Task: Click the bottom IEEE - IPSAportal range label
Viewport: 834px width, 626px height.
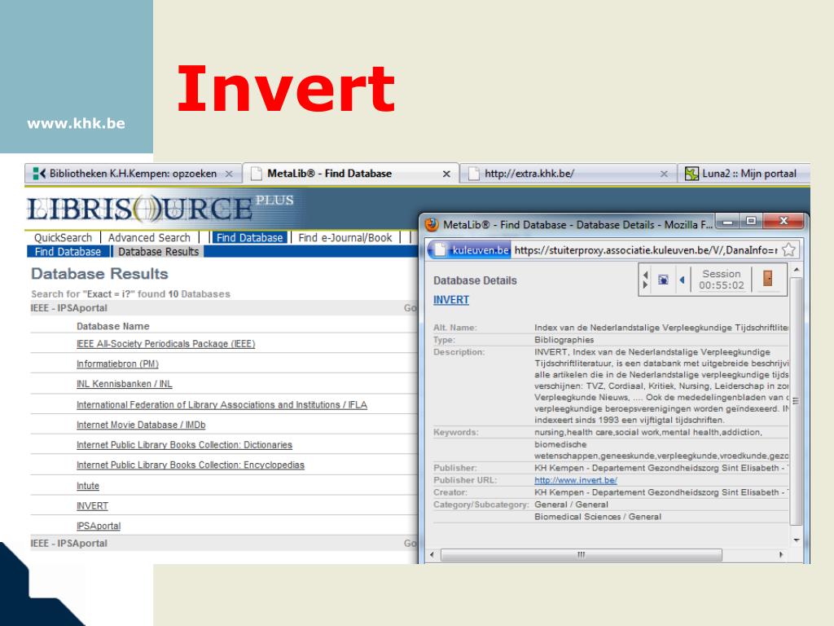Action: coord(68,544)
